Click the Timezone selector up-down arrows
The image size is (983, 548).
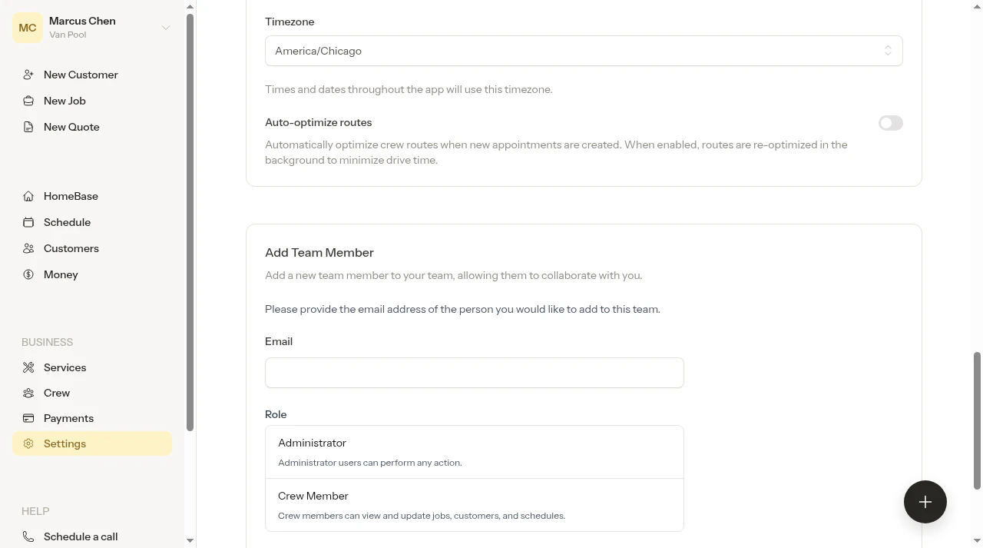point(888,51)
